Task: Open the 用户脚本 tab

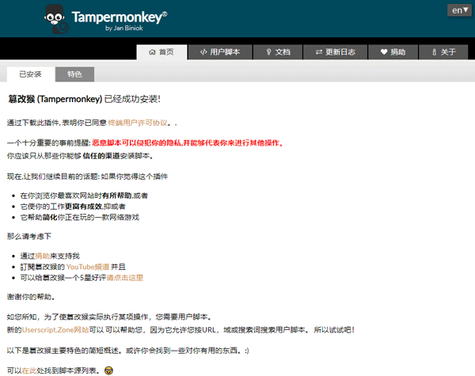Action: pos(220,52)
